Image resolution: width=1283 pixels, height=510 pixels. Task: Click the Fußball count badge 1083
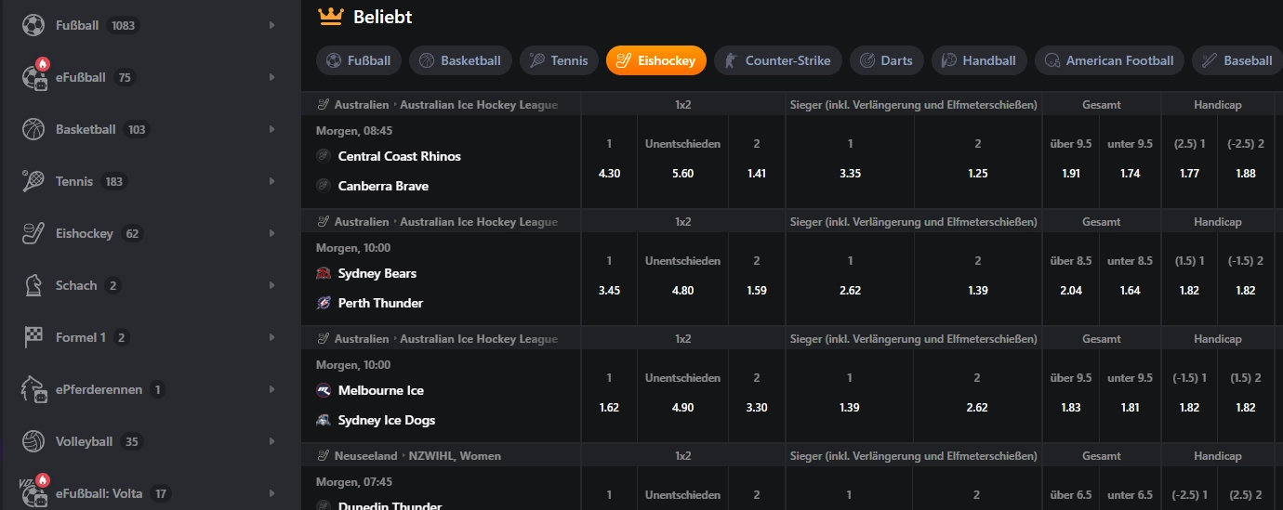[123, 25]
